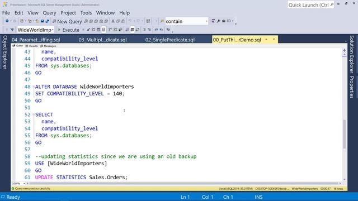Viewport: 358px width, 201px height.
Task: Expand the Object Explorer side panel
Action: pyautogui.click(x=5, y=52)
